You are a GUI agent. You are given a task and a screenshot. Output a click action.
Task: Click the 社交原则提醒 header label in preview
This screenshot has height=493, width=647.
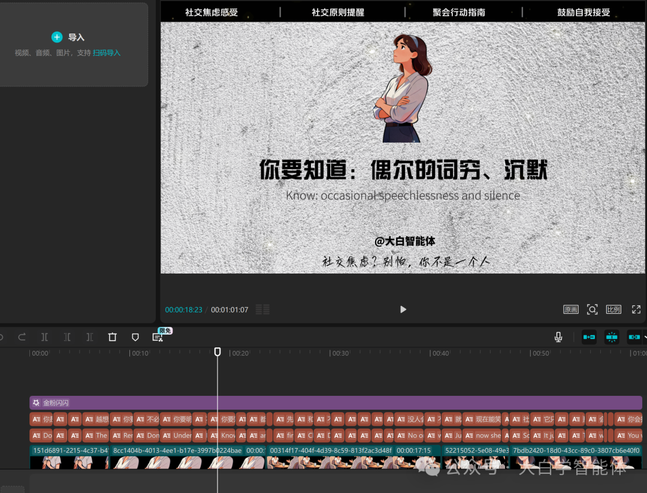point(338,13)
